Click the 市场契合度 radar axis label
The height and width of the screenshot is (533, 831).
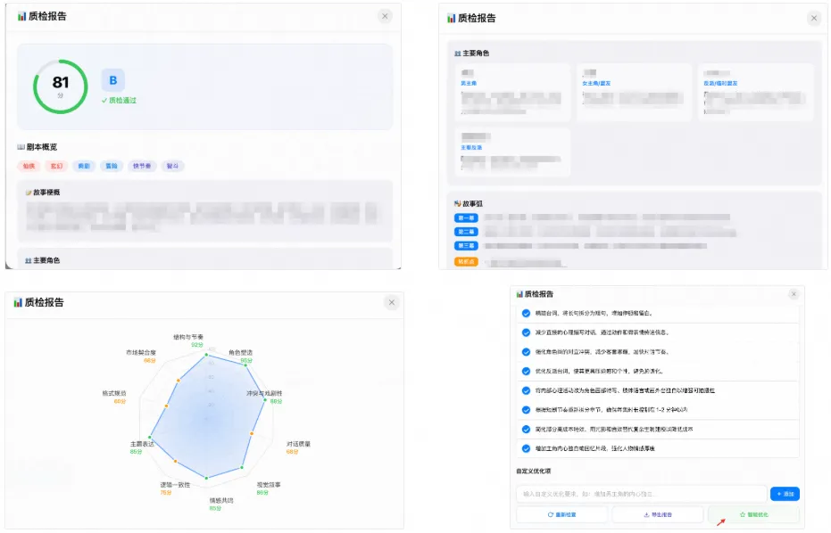[x=141, y=352]
